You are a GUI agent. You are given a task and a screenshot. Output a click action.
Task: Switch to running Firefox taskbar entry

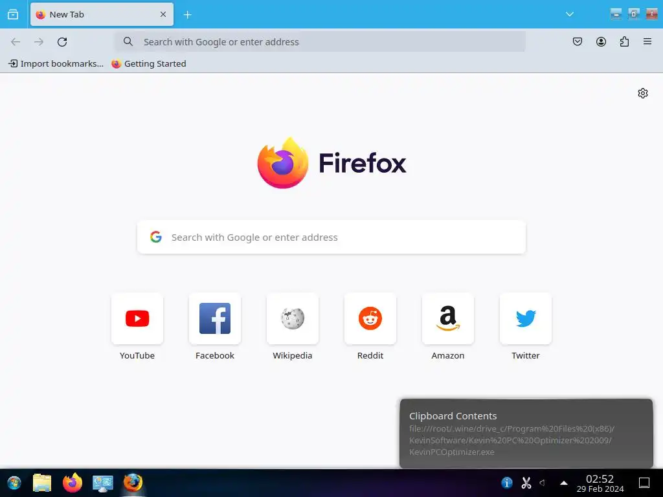(x=133, y=483)
